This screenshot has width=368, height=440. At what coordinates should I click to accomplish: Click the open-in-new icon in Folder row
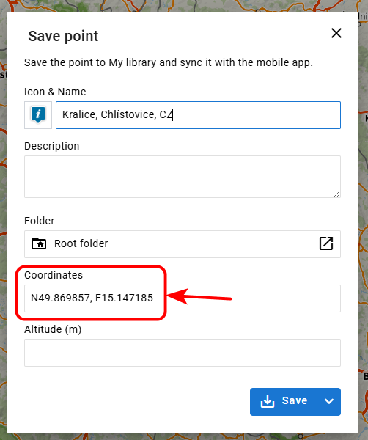[326, 243]
